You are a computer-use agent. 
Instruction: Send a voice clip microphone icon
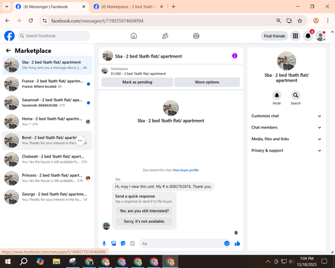coord(104,243)
